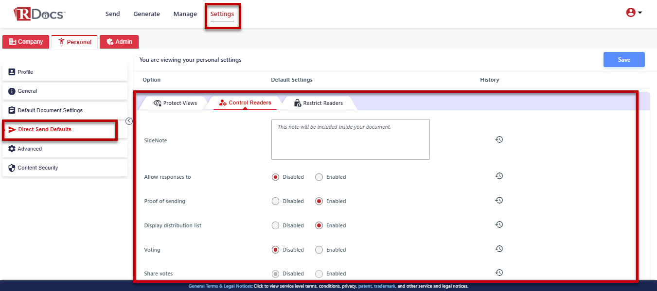Set Voting to Enabled
Screen dimensions: 657x291
point(319,250)
